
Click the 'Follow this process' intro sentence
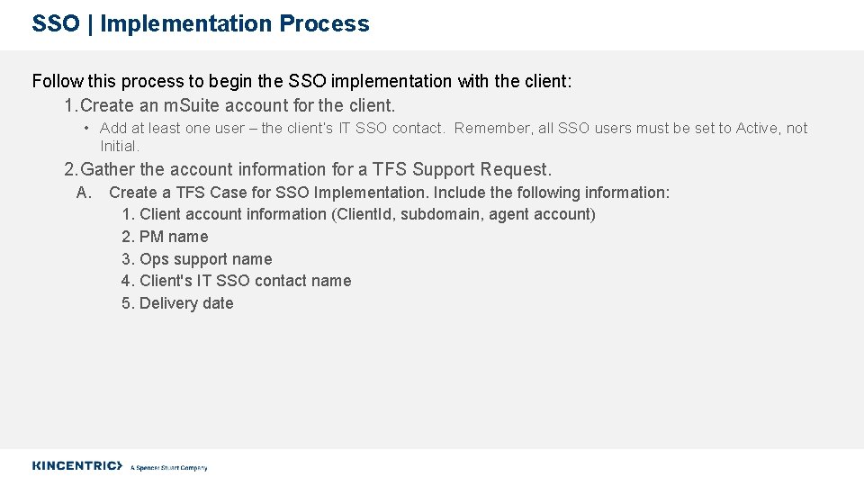(301, 81)
